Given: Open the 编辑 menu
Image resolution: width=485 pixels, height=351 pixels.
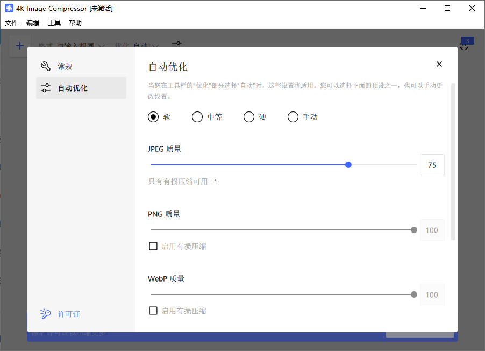Looking at the screenshot, I should 33,23.
